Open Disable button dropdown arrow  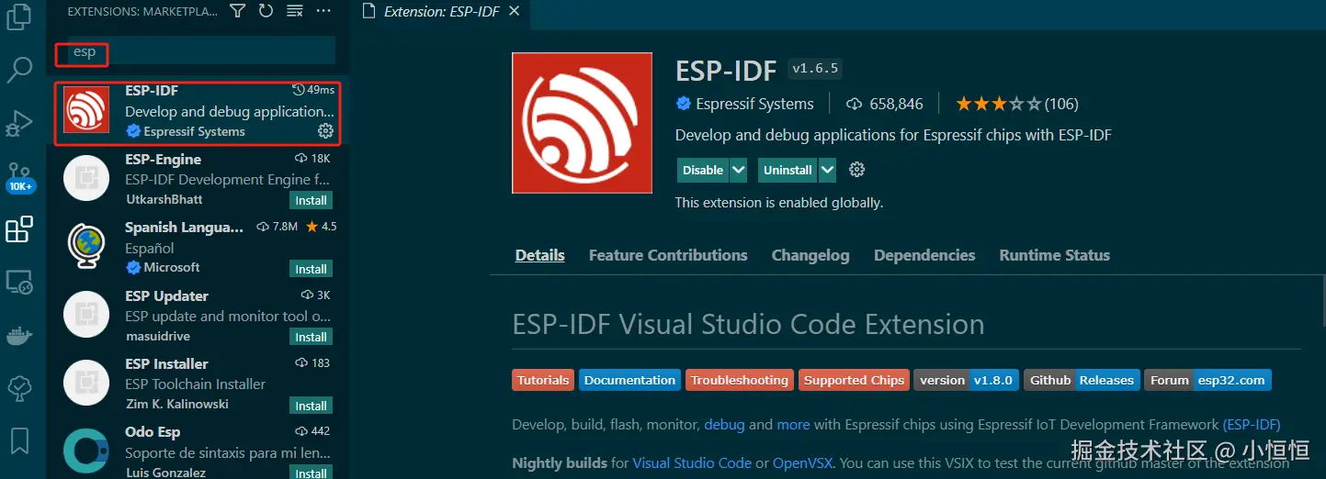740,170
